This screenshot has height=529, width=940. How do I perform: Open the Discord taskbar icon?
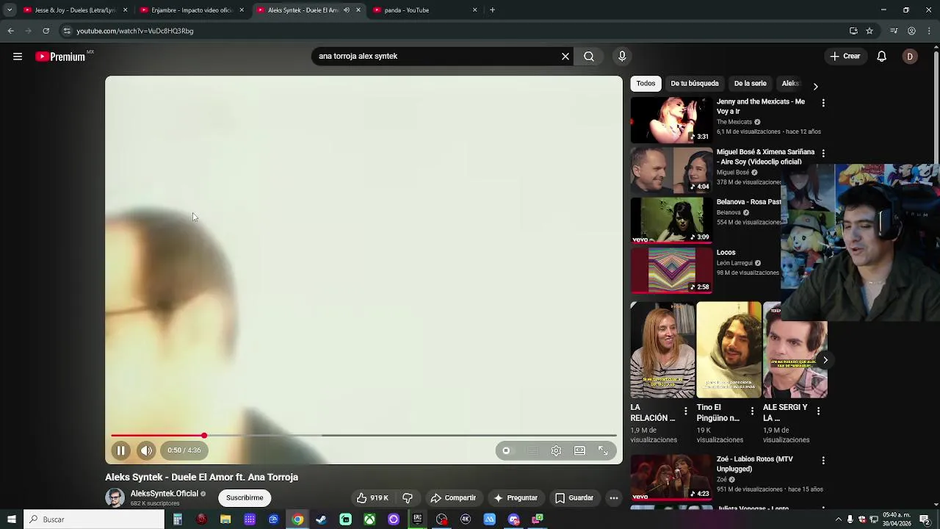(x=513, y=519)
